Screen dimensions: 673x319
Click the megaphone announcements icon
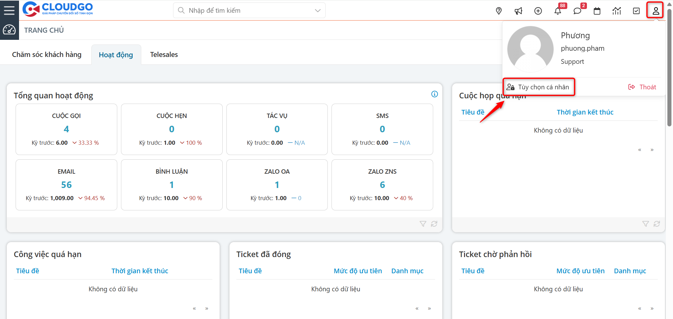pos(518,11)
